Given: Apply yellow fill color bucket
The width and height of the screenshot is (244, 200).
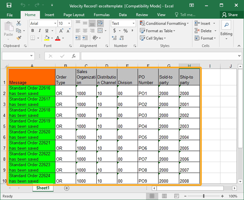Looking at the screenshot, I should pos(47,38).
